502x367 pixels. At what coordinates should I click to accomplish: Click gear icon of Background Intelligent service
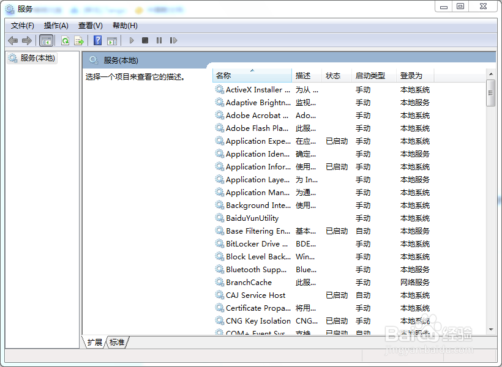point(219,205)
